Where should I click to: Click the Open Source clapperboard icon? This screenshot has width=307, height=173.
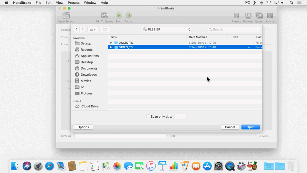66,15
